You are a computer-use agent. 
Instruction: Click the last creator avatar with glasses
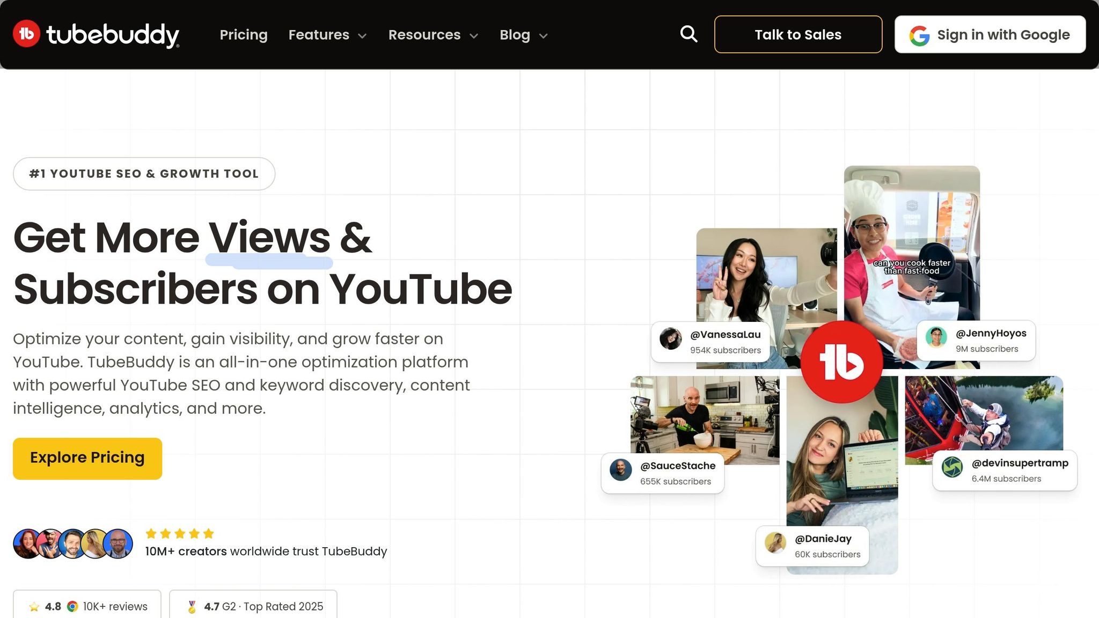(118, 543)
